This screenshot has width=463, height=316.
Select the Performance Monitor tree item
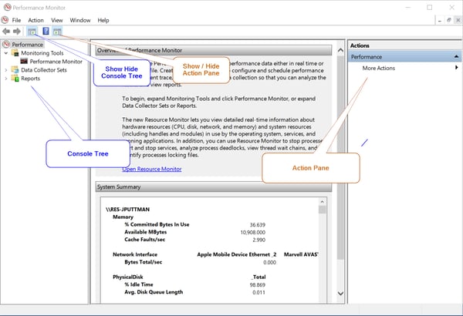click(x=56, y=61)
